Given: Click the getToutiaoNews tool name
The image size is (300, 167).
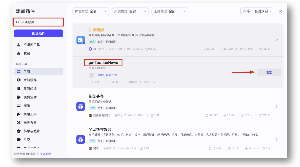Looking at the screenshot, I should (103, 63).
